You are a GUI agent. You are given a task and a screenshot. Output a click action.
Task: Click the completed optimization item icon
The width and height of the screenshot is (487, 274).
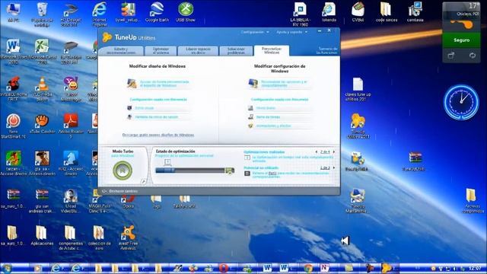pyautogui.click(x=247, y=158)
